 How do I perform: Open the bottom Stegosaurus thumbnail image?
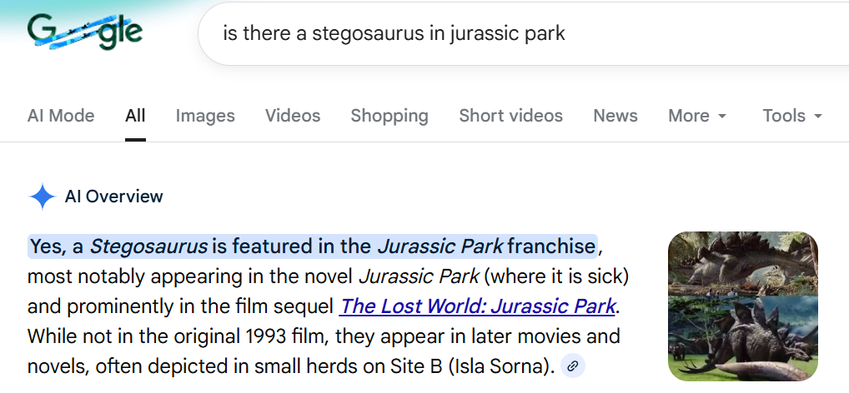(x=743, y=337)
